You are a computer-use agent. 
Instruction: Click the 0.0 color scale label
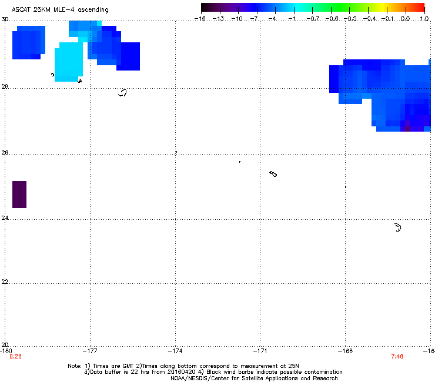pos(406,19)
